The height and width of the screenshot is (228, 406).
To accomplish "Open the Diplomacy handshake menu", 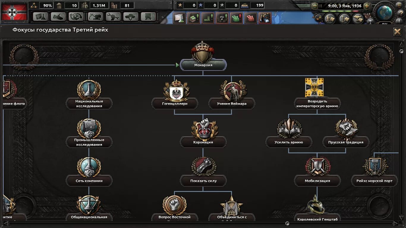I will coord(58,17).
